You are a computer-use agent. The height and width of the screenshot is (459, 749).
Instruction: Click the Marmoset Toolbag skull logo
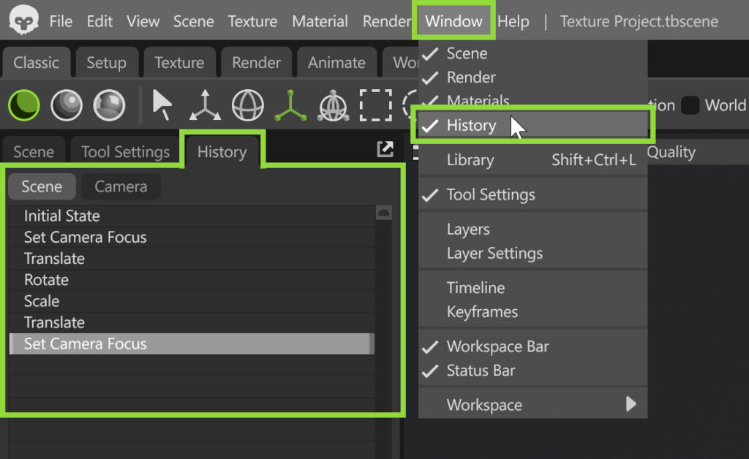(24, 21)
